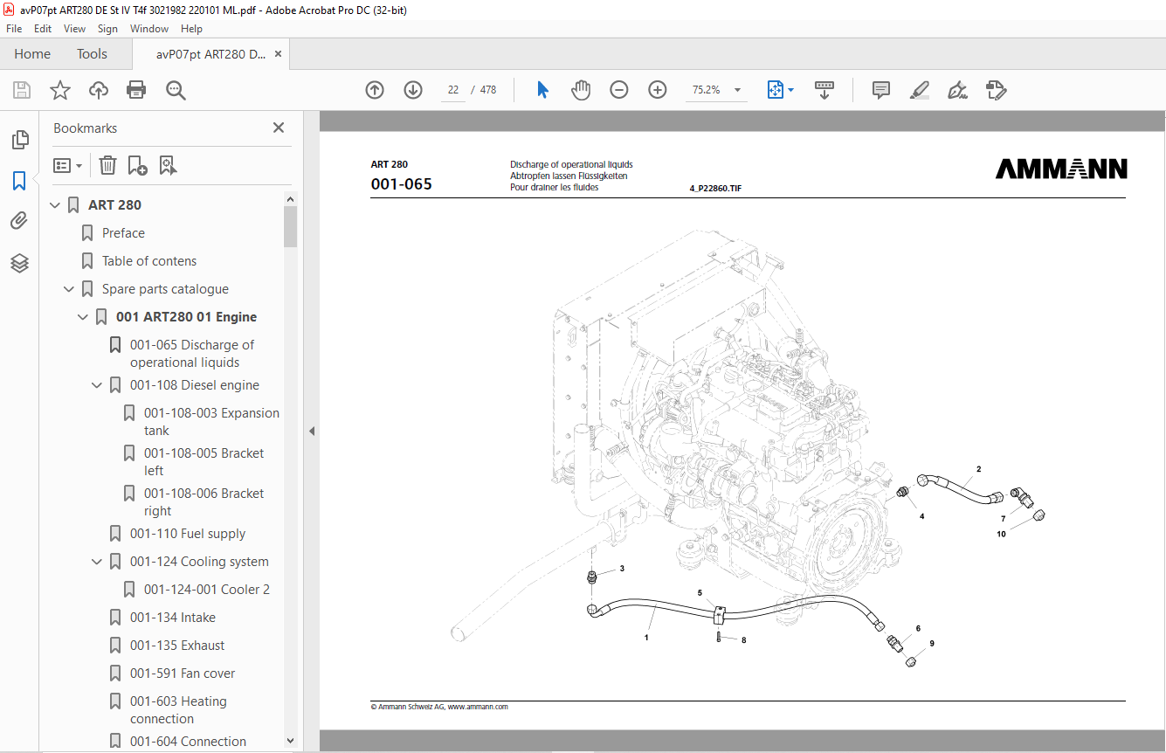1166x753 pixels.
Task: Open the Sign menu
Action: click(x=107, y=29)
